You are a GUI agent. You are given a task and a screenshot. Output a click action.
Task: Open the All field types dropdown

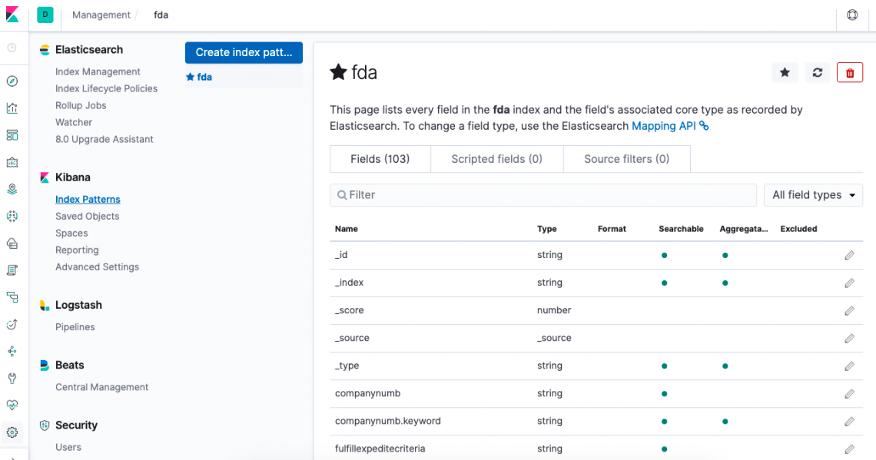[x=813, y=195]
